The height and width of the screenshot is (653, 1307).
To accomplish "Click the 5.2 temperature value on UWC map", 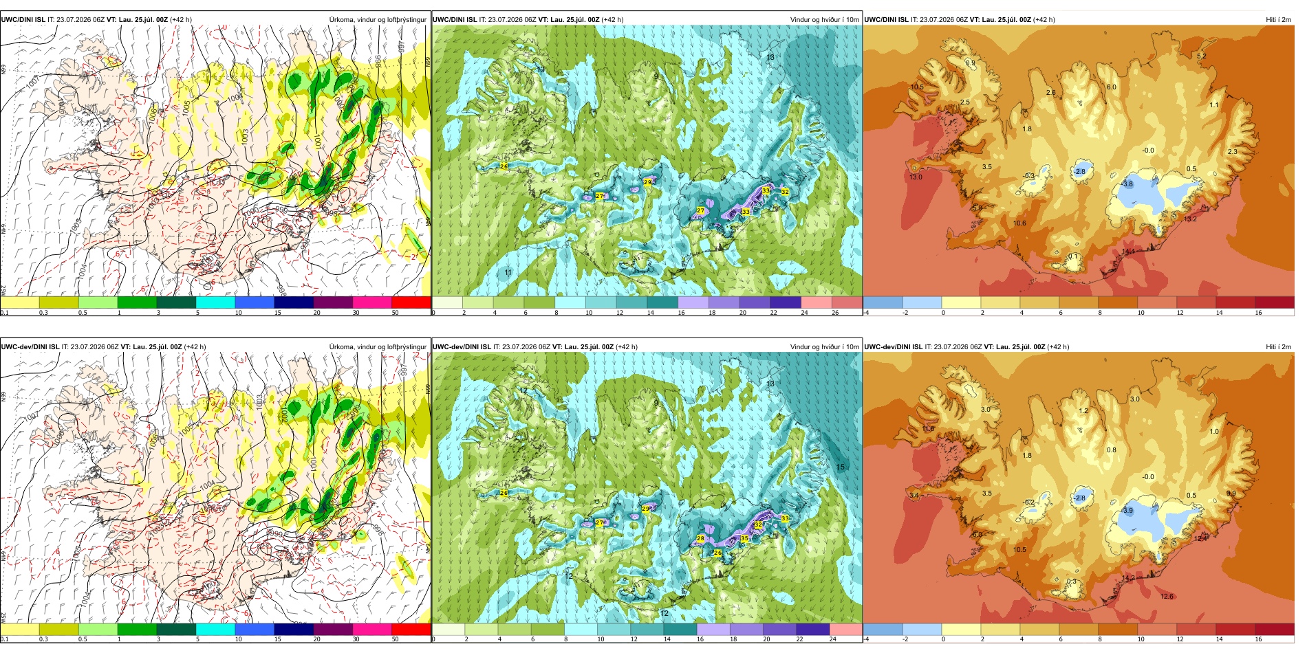I will pyautogui.click(x=1202, y=56).
